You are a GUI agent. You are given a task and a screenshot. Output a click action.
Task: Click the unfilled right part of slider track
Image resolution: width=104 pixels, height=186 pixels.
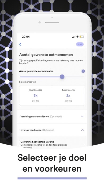click(75, 77)
